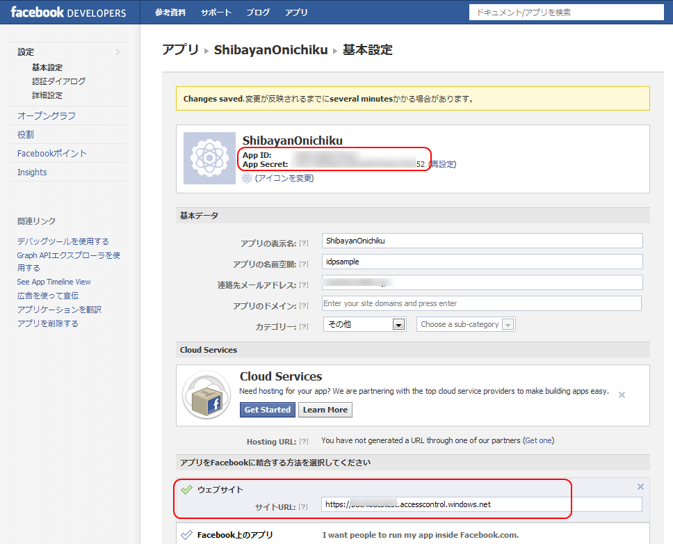The image size is (673, 544).
Task: Click the アイコンを変更 link
Action: tap(284, 178)
